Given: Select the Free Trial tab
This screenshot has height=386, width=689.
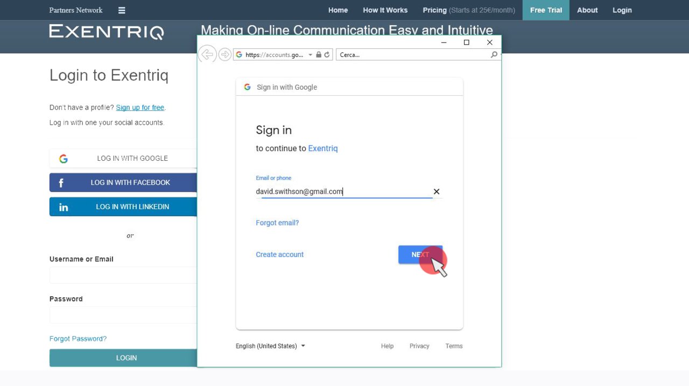Looking at the screenshot, I should [x=546, y=10].
